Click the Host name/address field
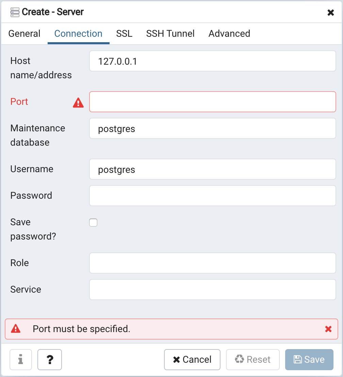Screen dimensions: 343x377 pos(213,61)
